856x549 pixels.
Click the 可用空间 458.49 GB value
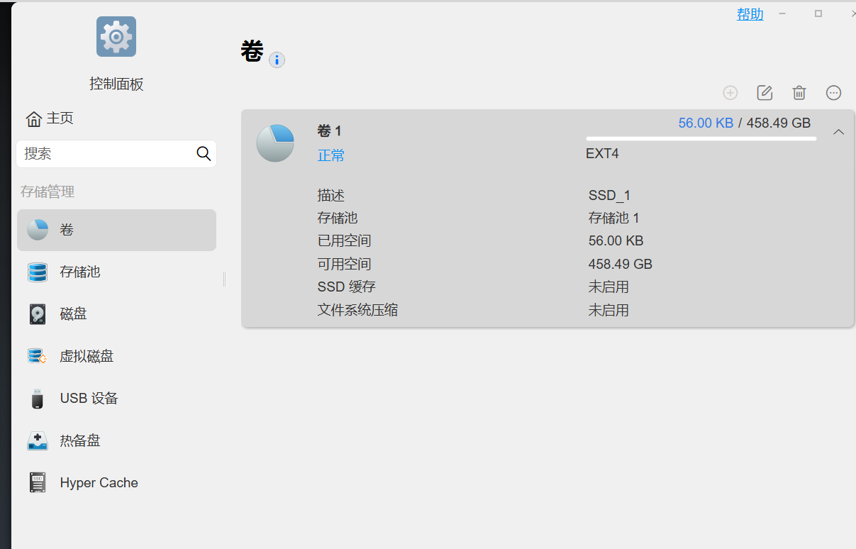tap(621, 265)
